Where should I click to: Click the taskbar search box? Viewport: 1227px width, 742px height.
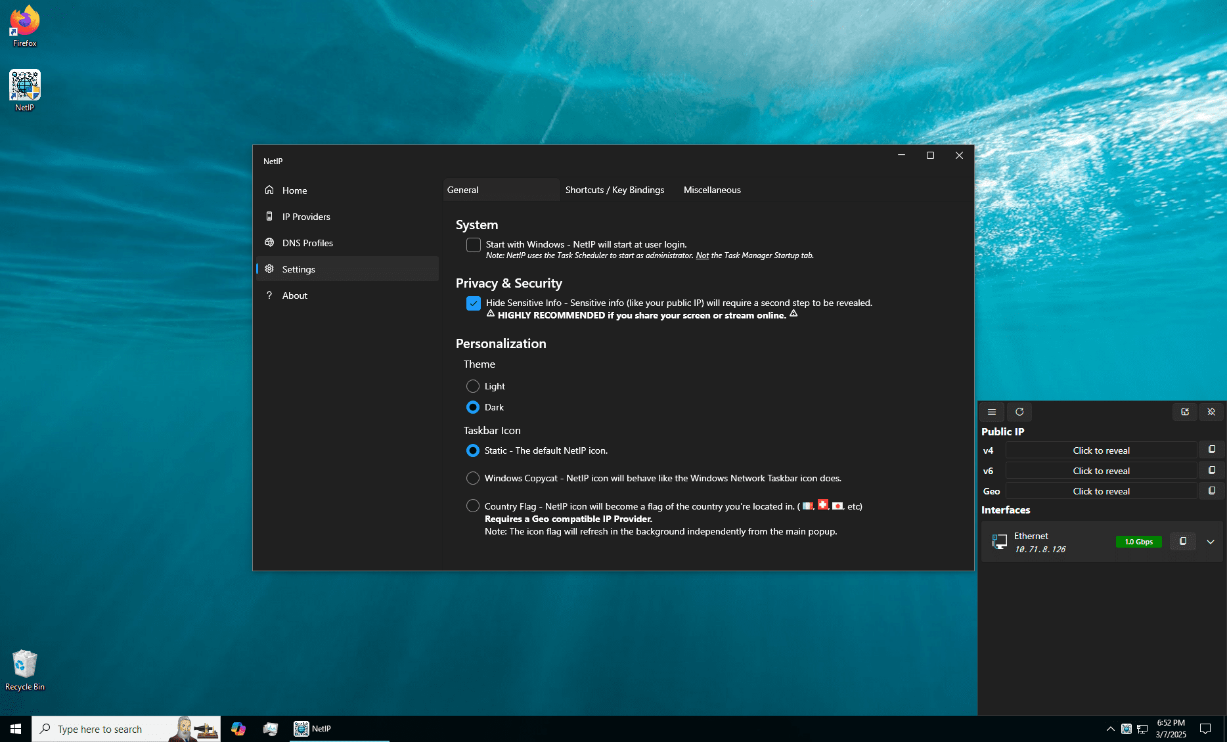coord(126,729)
